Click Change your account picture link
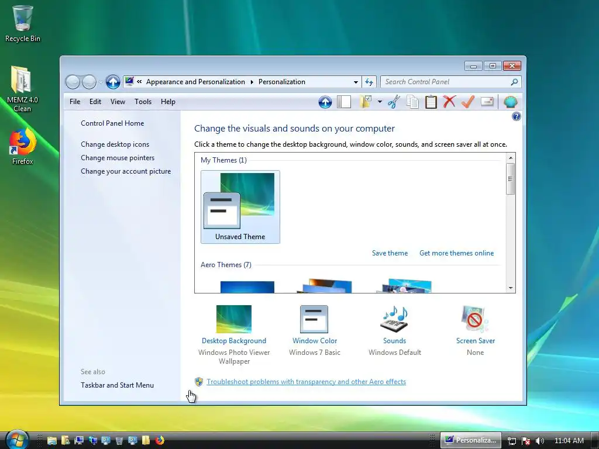Viewport: 599px width, 449px height. 126,171
